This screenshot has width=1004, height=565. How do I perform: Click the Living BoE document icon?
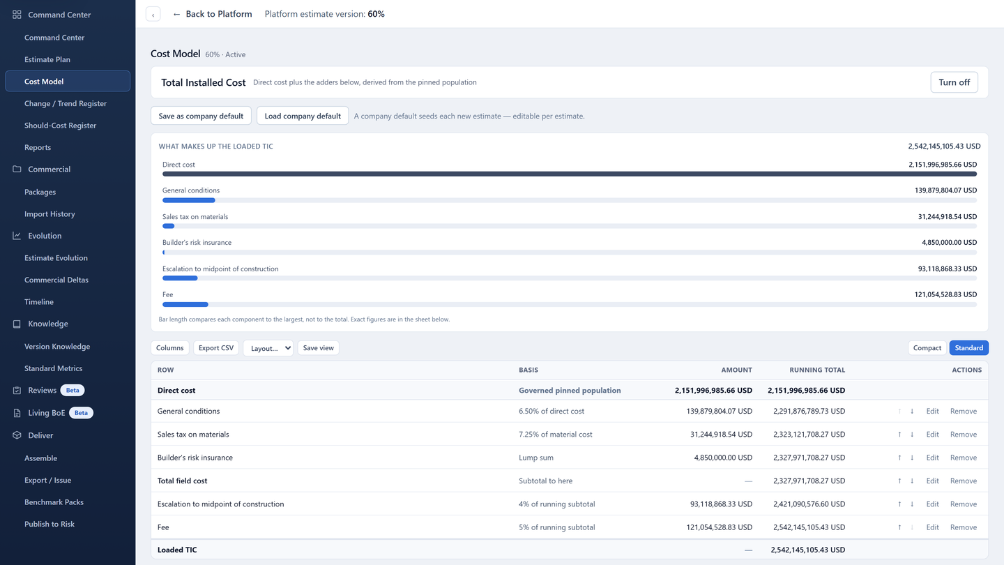click(17, 413)
